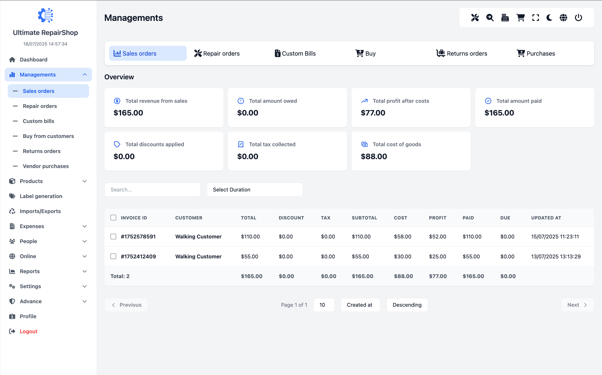This screenshot has height=375, width=602.
Task: Open the Created at sort field dropdown
Action: 360,305
